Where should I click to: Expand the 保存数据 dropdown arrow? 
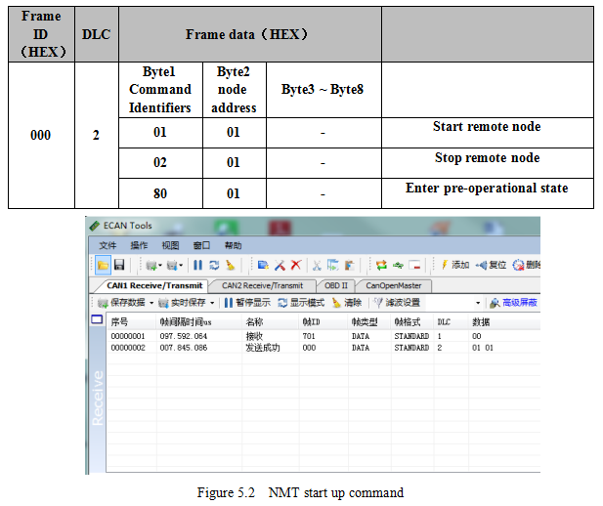[151, 303]
